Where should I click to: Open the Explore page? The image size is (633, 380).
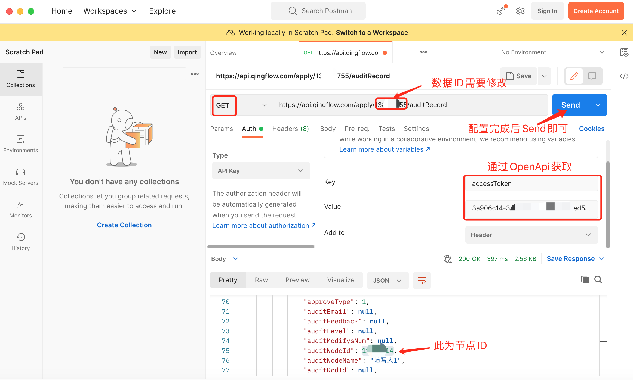point(162,11)
